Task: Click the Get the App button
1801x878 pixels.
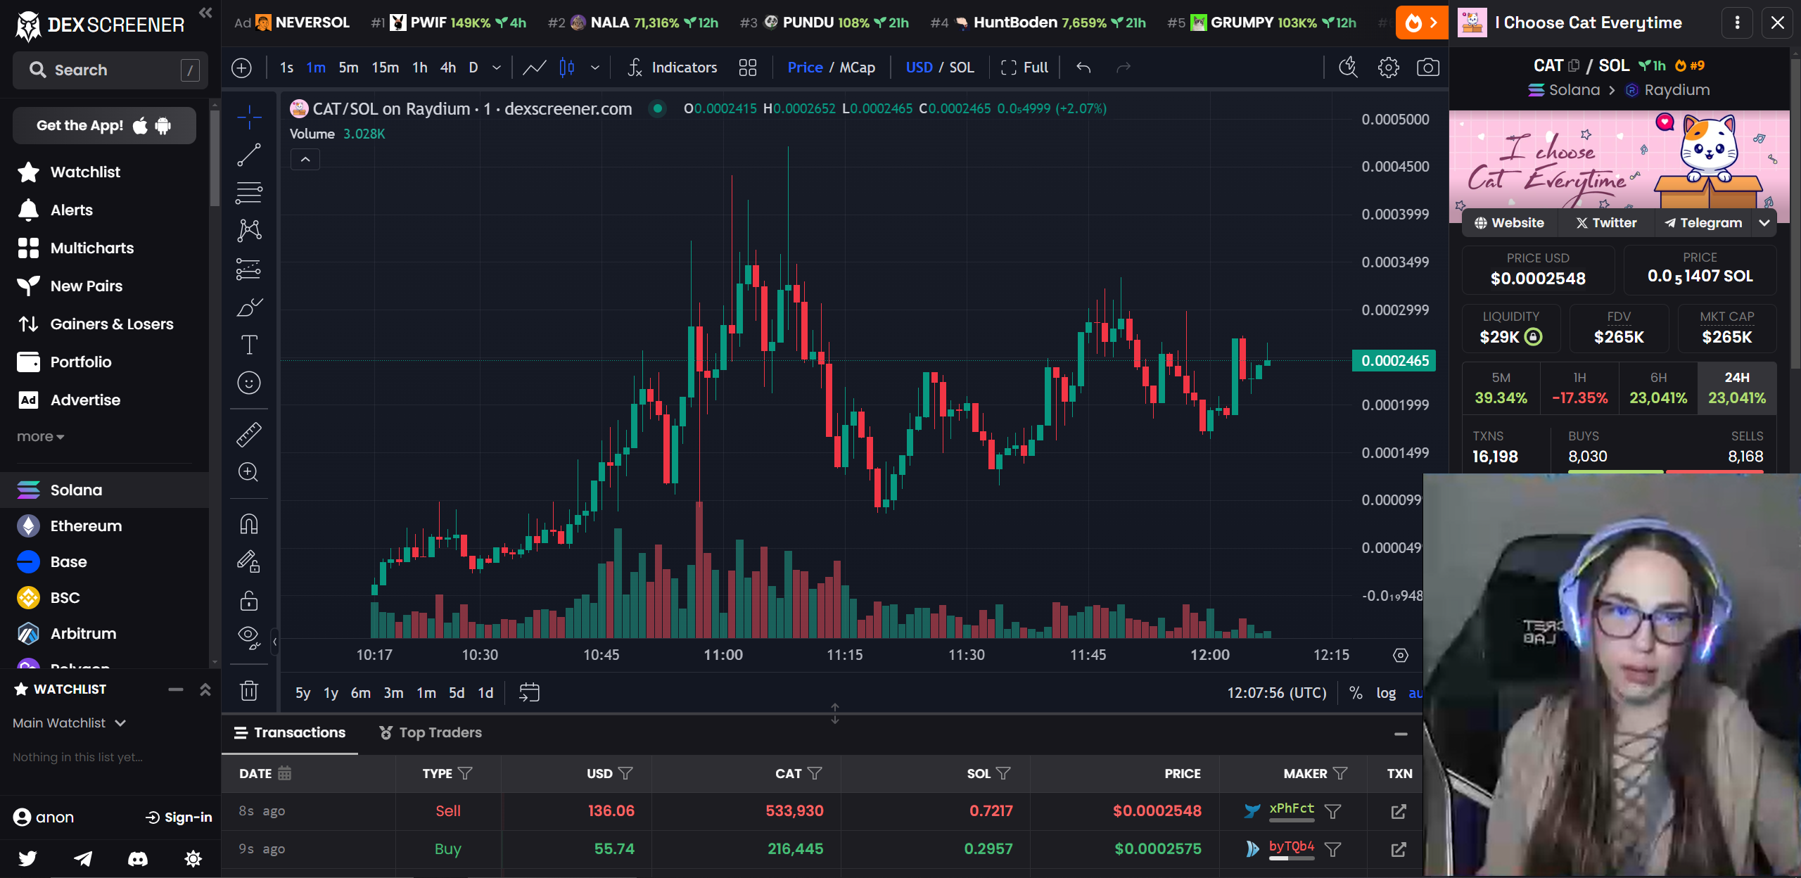Action: click(x=104, y=126)
